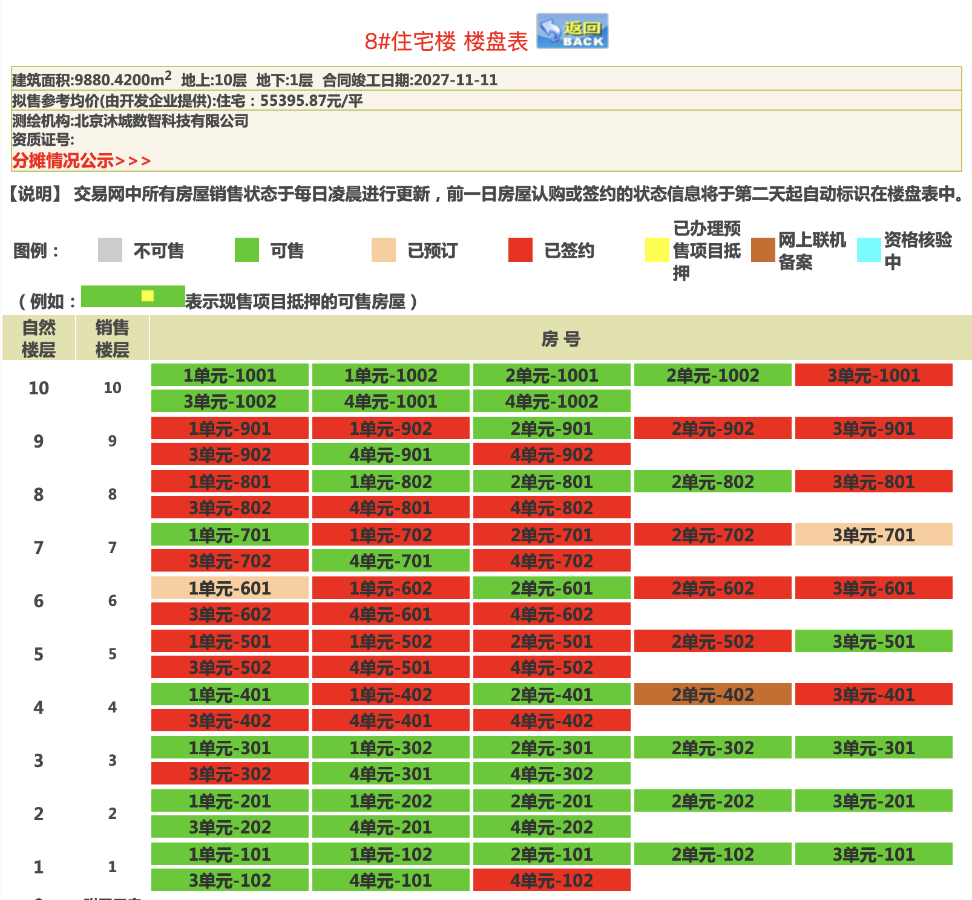Click the red 已签约 legend swatch
The width and height of the screenshot is (972, 900).
pyautogui.click(x=520, y=250)
